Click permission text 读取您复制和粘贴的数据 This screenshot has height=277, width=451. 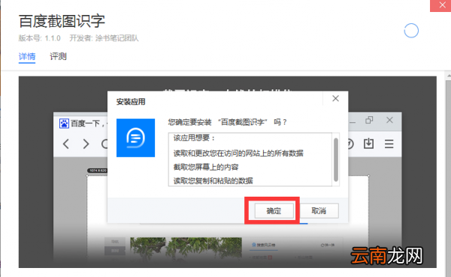[213, 181]
